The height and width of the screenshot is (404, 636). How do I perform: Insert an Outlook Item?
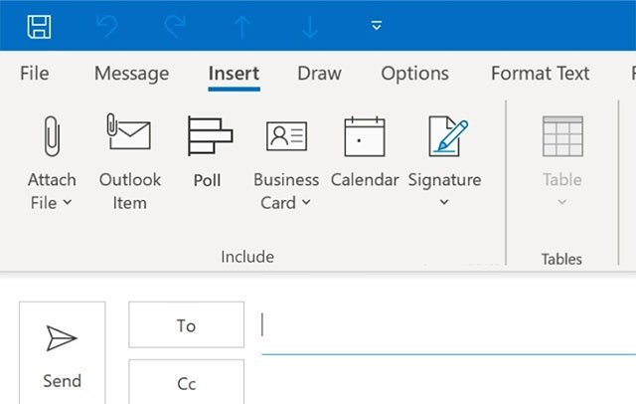tap(129, 134)
